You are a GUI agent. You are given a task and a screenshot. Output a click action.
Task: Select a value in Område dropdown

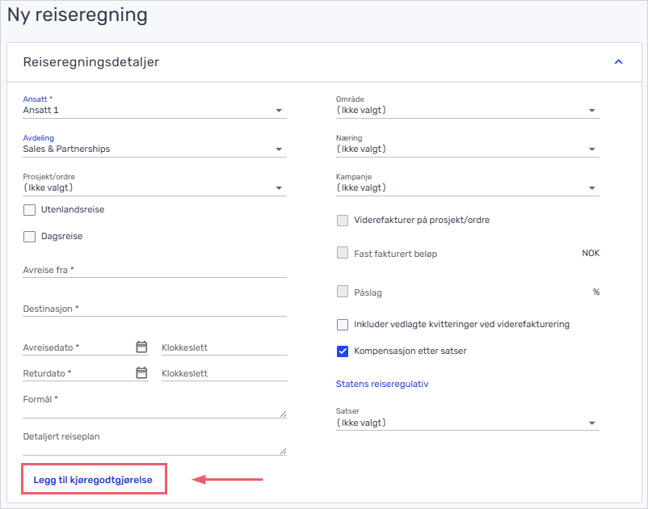pos(466,111)
